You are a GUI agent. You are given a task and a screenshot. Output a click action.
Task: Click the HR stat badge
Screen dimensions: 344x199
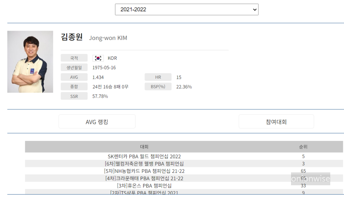[158, 77]
